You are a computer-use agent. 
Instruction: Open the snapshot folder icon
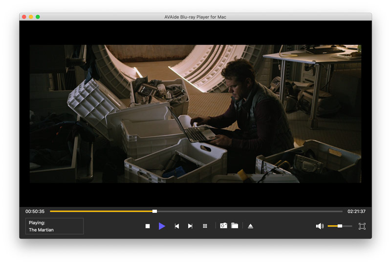[235, 225]
